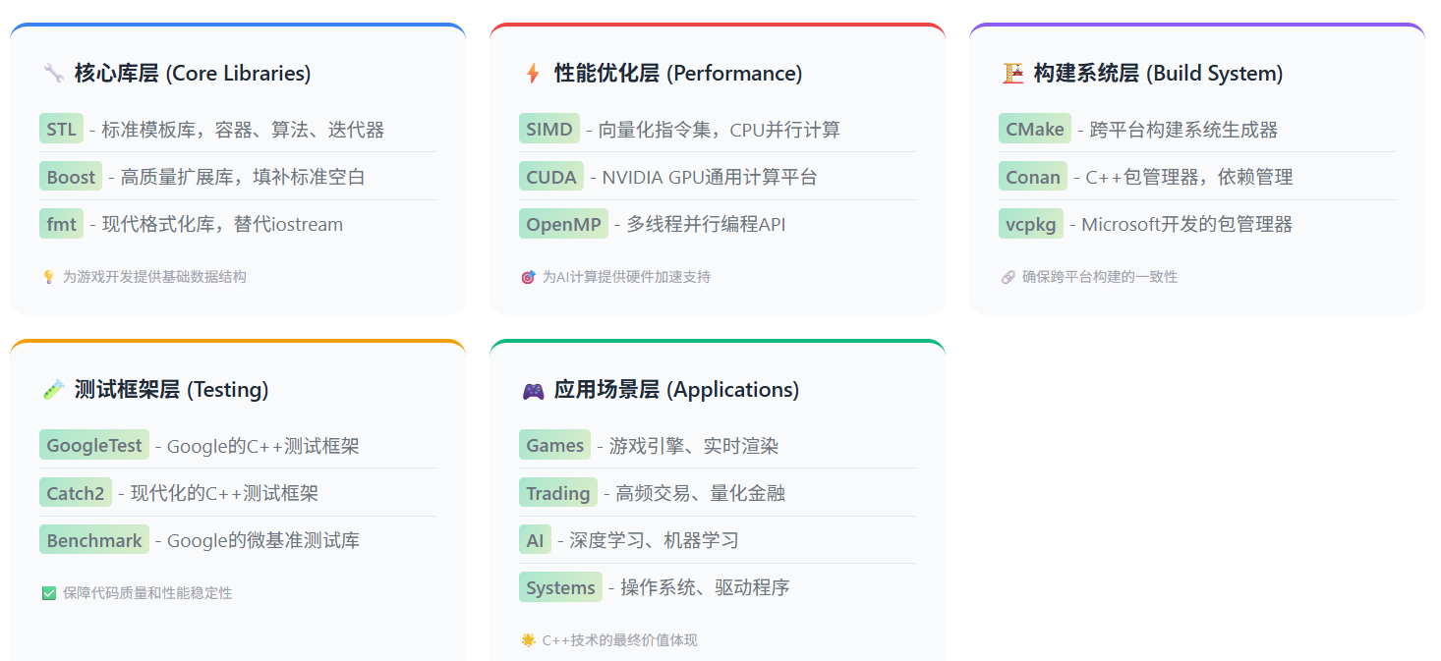Click text Google的微基准测试库
The image size is (1441, 661).
pos(263,541)
